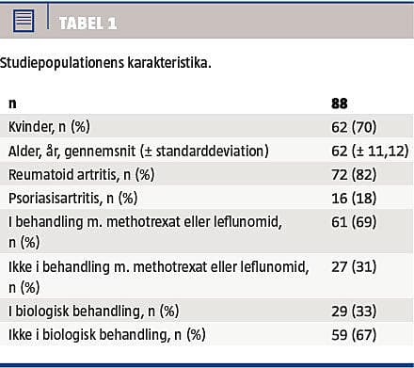Select the Ikke i behandling m. methotrexat row
The height and width of the screenshot is (368, 414).
tap(207, 276)
